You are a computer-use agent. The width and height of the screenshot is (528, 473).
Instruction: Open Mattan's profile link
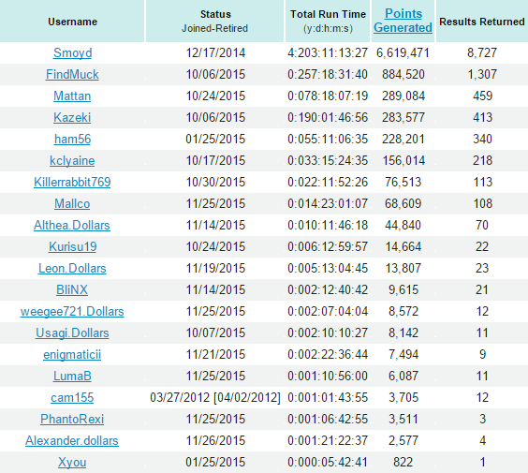[x=72, y=96]
